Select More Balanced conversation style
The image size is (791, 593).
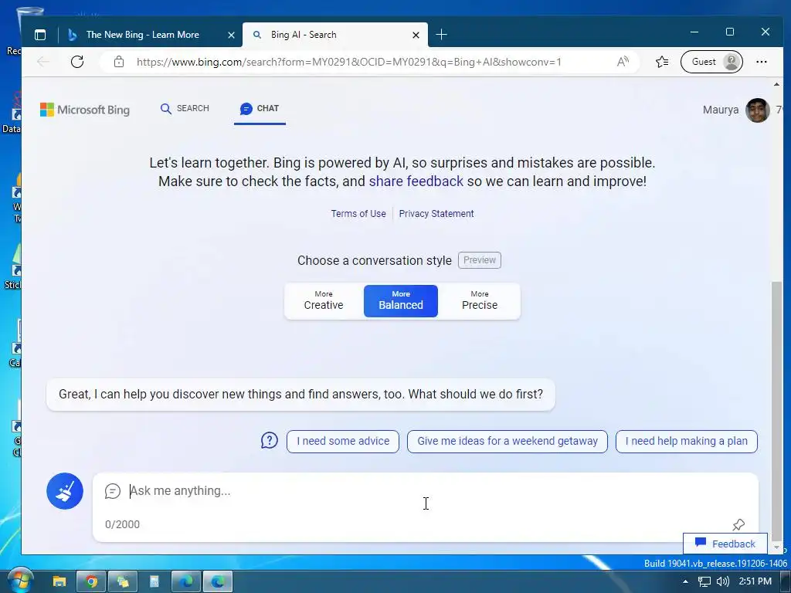click(401, 300)
